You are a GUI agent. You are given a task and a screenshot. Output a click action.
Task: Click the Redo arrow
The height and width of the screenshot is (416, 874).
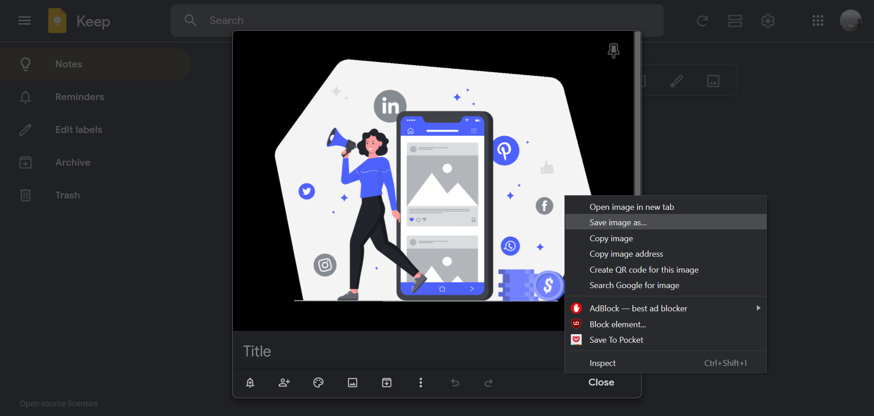tap(488, 383)
